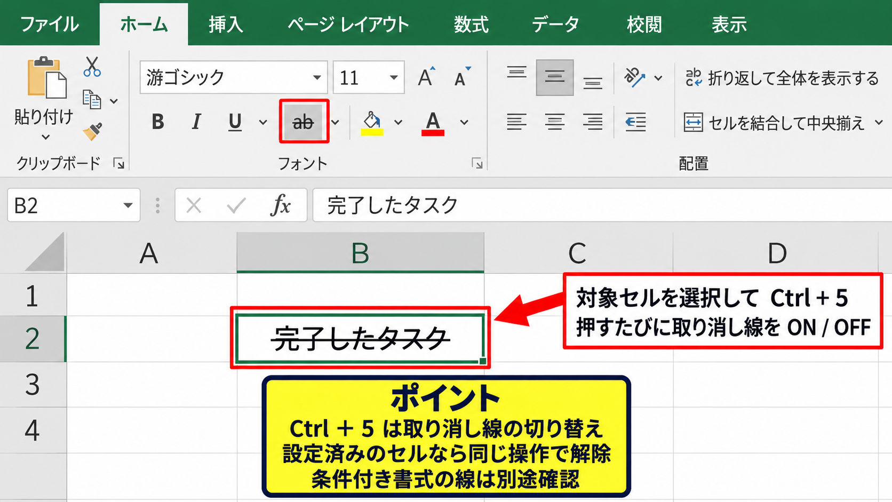Open the 校閲 tab

point(644,25)
